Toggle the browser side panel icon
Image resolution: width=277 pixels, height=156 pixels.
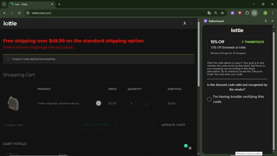pos(254,13)
